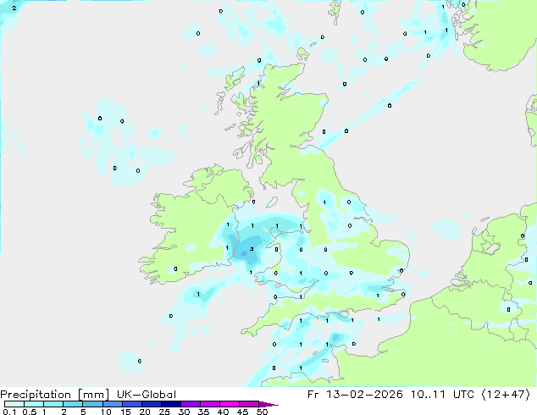Click the '50' legend scale number
Image resolution: width=537 pixels, height=415 pixels.
point(262,412)
